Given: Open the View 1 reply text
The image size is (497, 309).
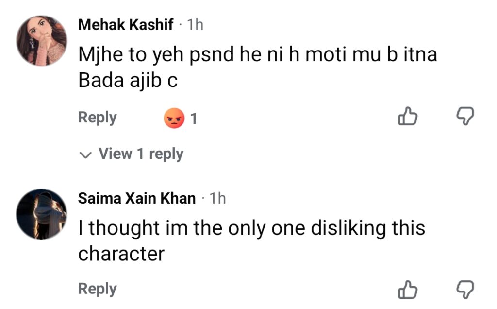Looking at the screenshot, I should (141, 154).
